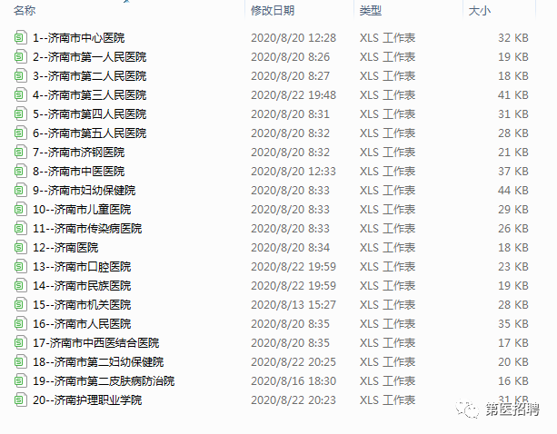Select the file 8--济南市中医医院
Screen dimensions: 557x434
point(78,171)
